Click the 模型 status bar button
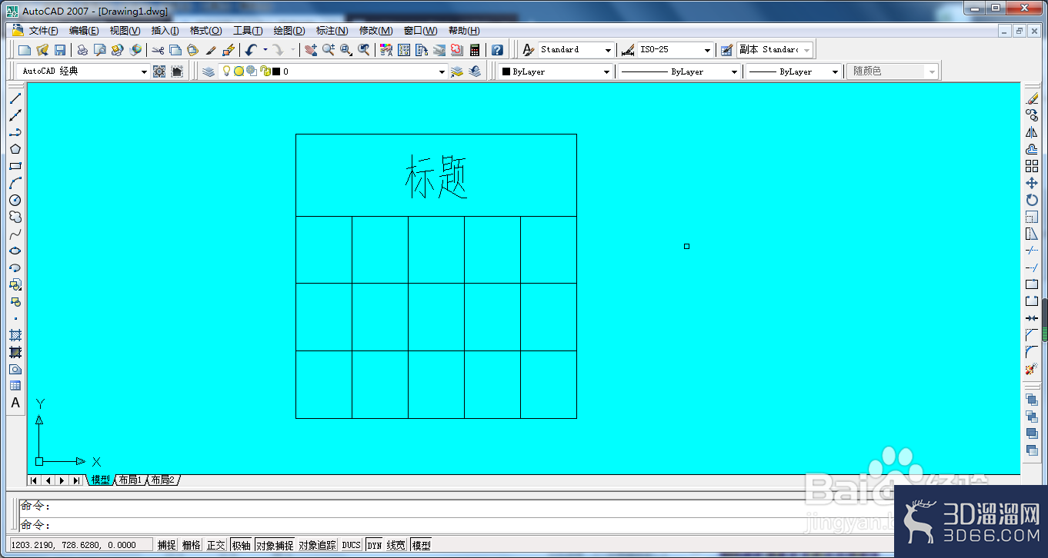Image resolution: width=1048 pixels, height=558 pixels. tap(421, 545)
